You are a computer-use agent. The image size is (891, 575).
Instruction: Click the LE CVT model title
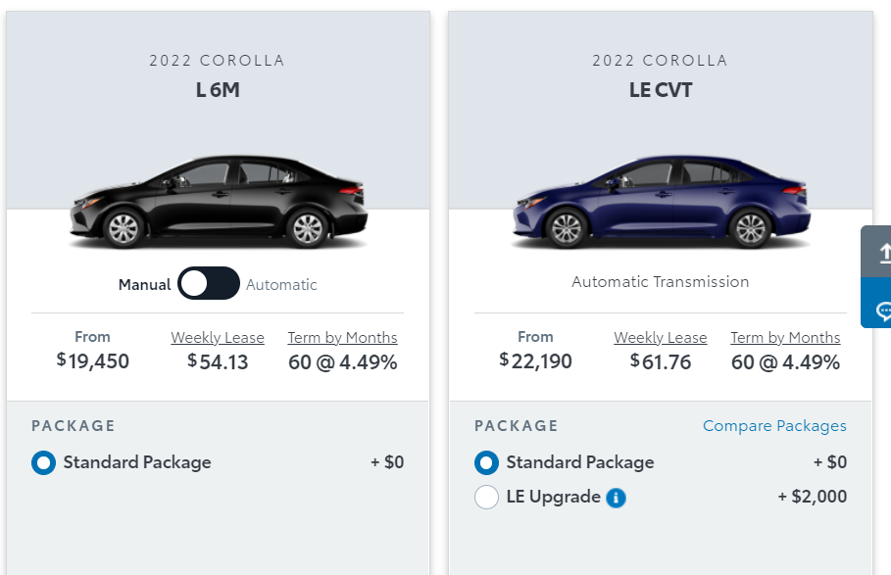pos(660,90)
